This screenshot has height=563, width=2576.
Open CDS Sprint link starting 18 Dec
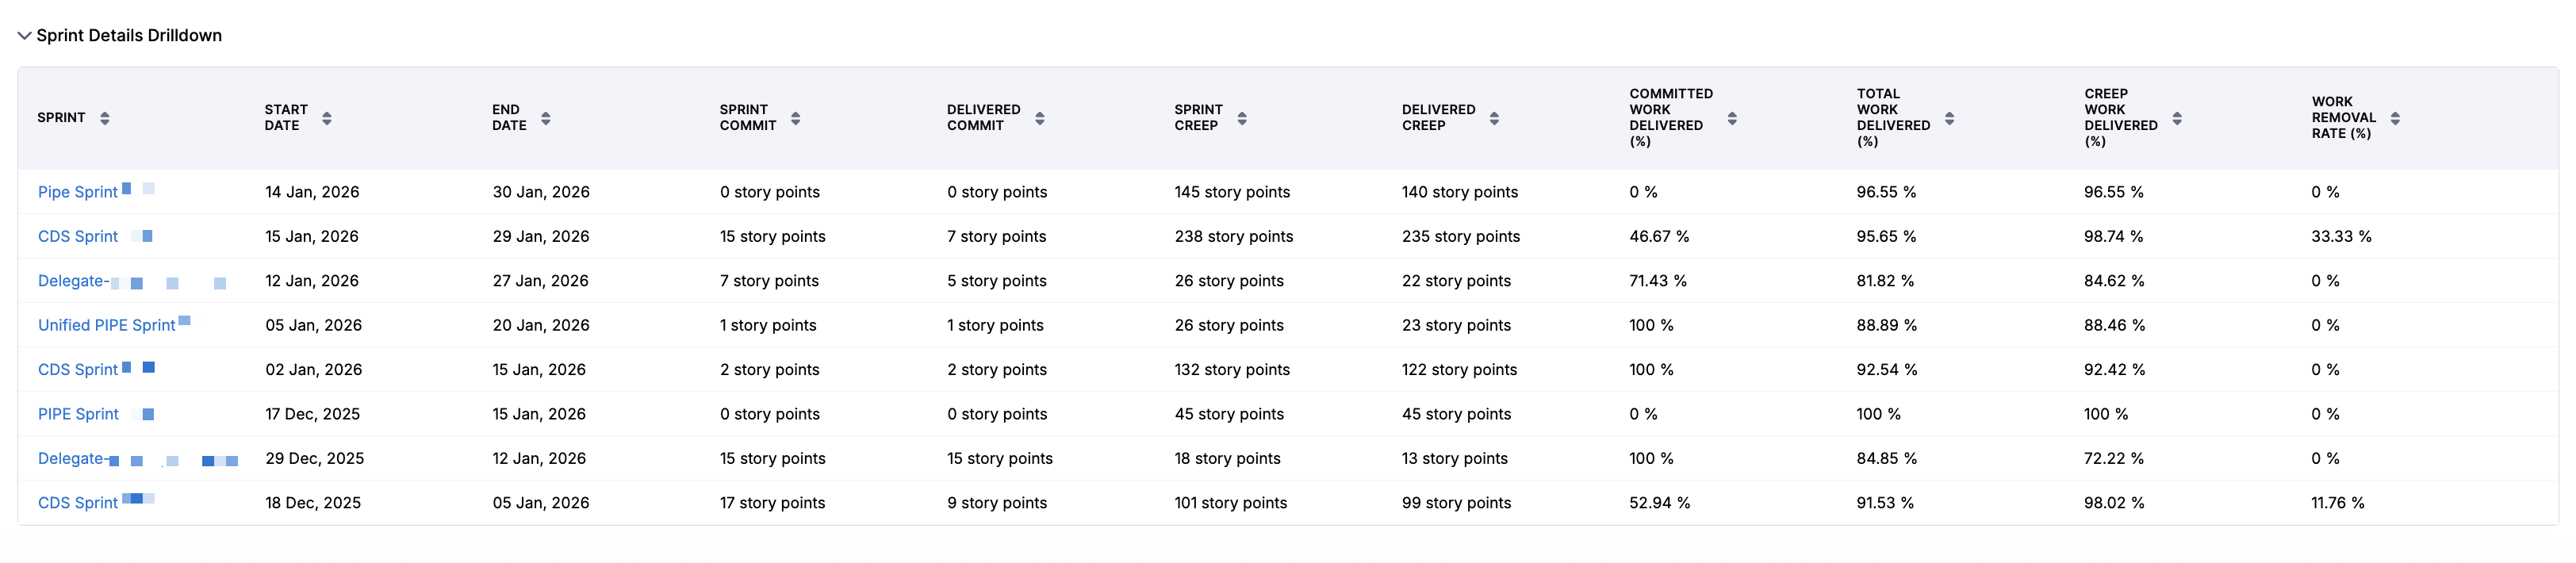click(78, 503)
